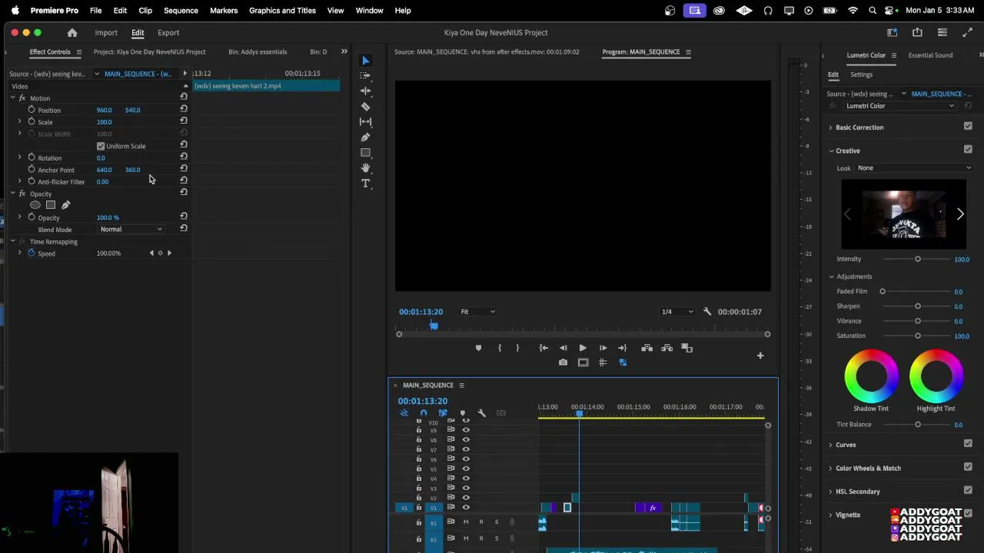Toggle the HSL Secondary checkbox
The image size is (984, 553).
click(x=968, y=490)
